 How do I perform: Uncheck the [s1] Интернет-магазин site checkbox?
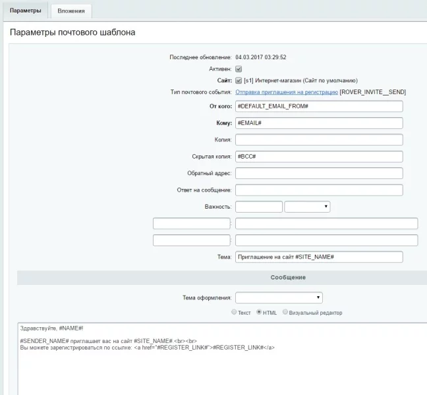click(239, 80)
